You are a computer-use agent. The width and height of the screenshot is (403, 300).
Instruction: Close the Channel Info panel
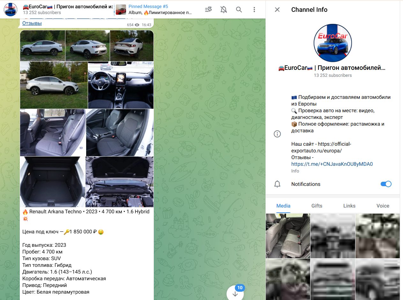[x=277, y=10]
